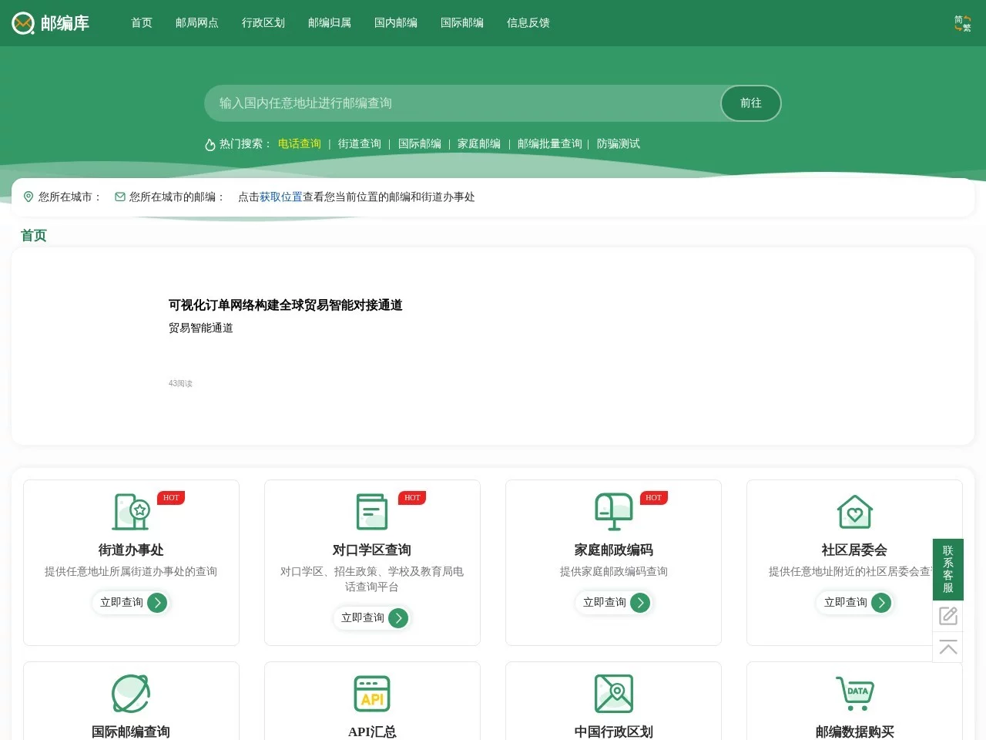Click the back-to-top arrow icon

point(948,648)
